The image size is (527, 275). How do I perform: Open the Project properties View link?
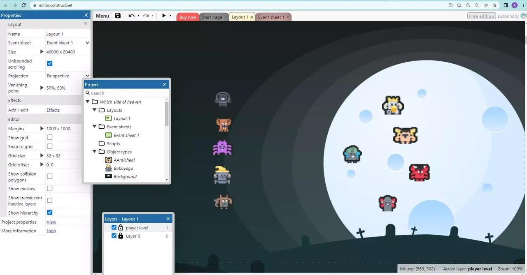point(51,222)
